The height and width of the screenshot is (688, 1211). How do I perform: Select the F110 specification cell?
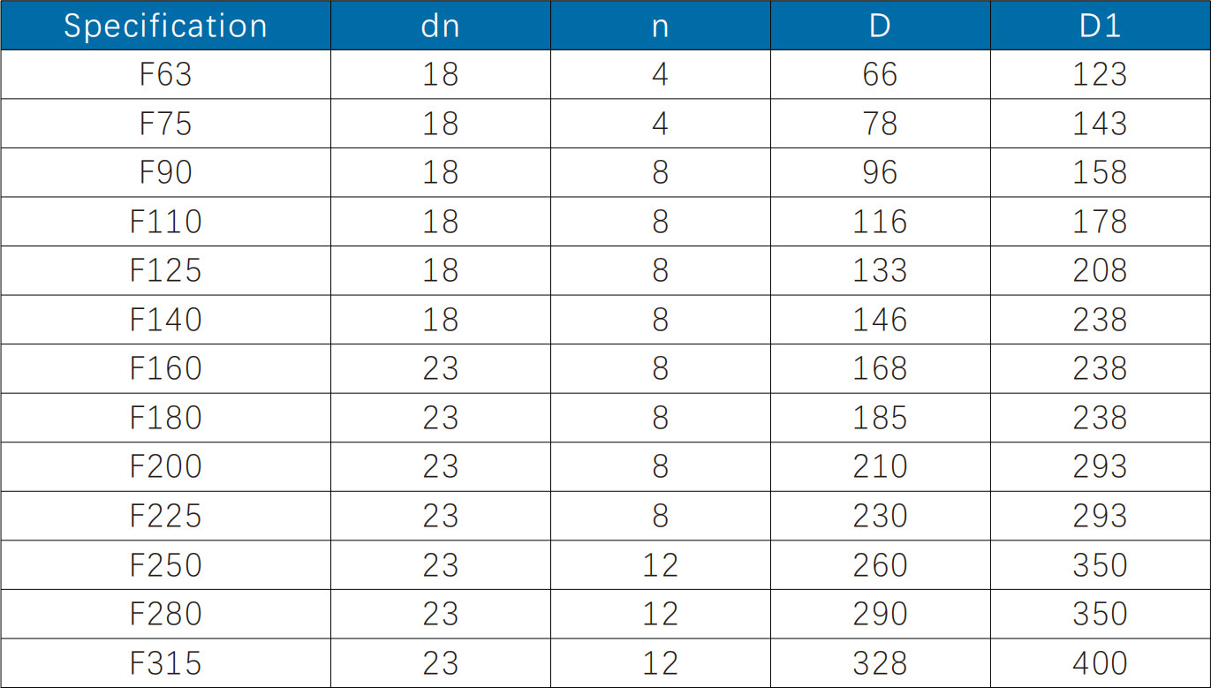tap(165, 222)
